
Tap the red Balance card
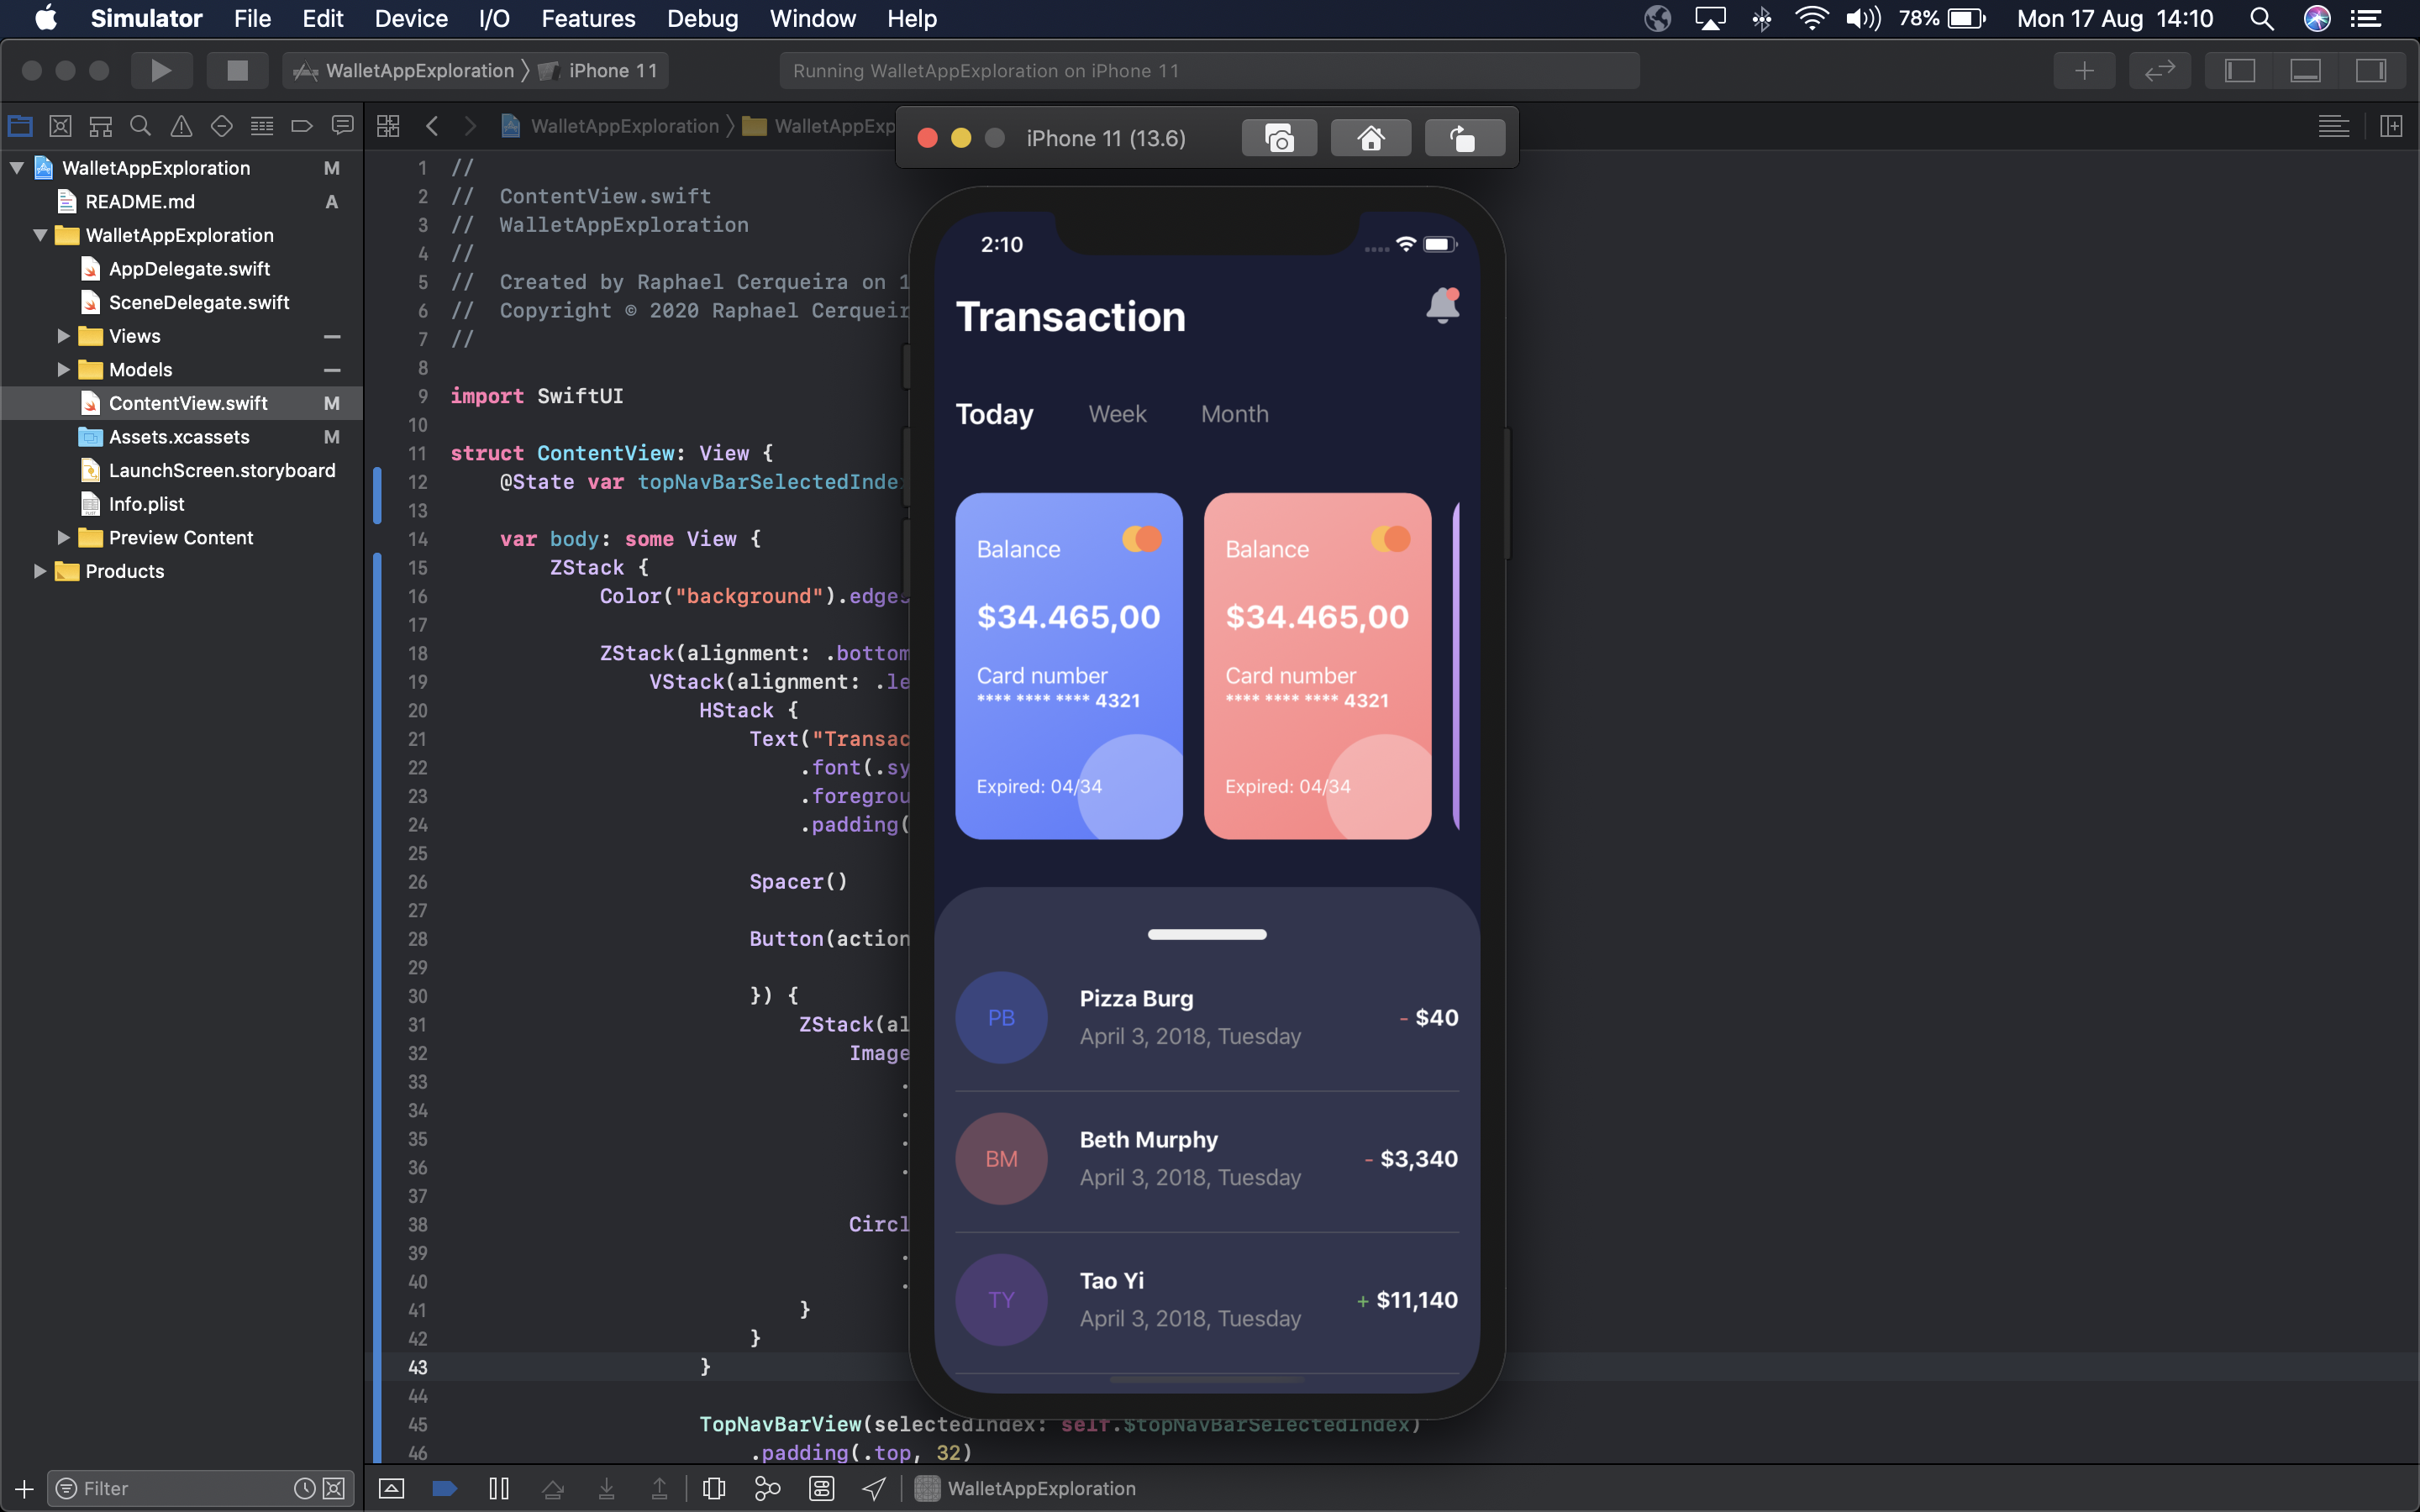(x=1317, y=666)
